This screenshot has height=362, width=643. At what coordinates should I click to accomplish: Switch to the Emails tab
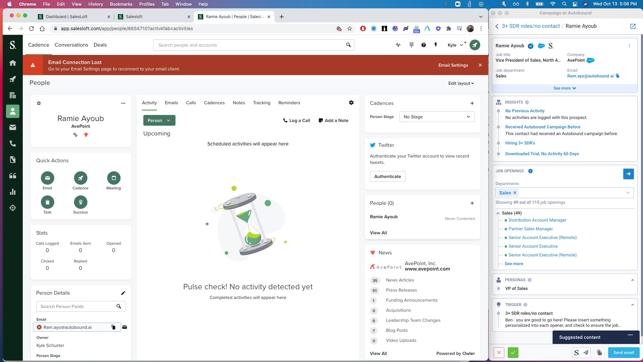pyautogui.click(x=171, y=103)
